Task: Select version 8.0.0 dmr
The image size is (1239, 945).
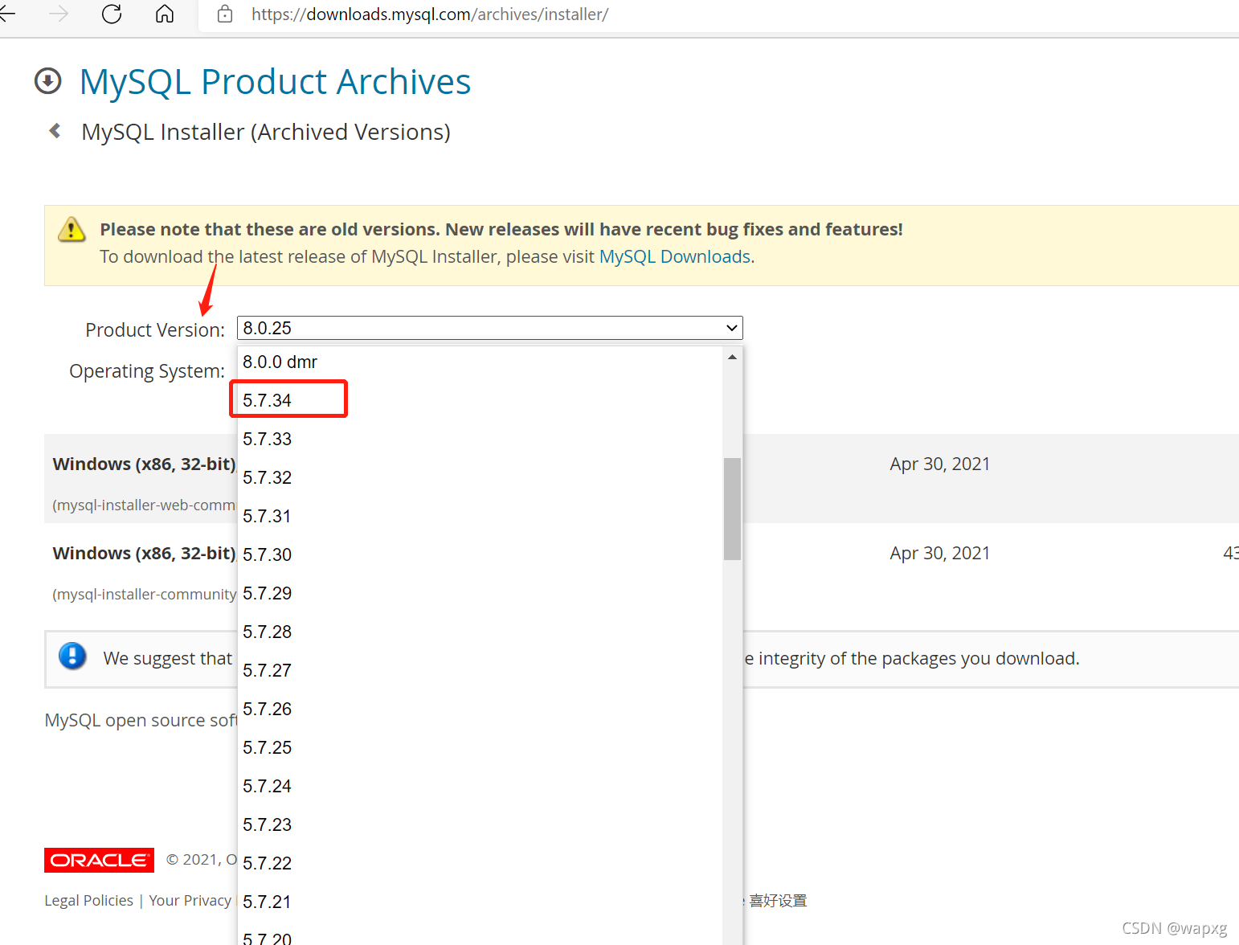Action: tap(480, 362)
